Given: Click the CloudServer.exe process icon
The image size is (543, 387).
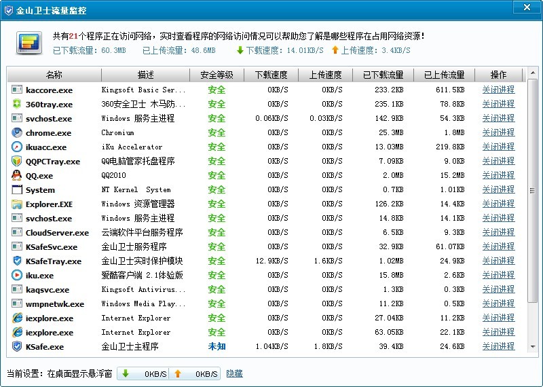Looking at the screenshot, I should 16,232.
